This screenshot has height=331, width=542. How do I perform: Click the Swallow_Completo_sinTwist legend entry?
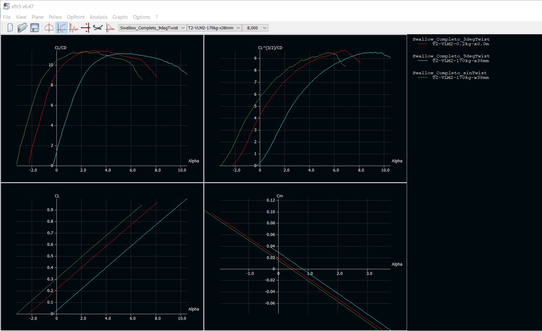(449, 73)
